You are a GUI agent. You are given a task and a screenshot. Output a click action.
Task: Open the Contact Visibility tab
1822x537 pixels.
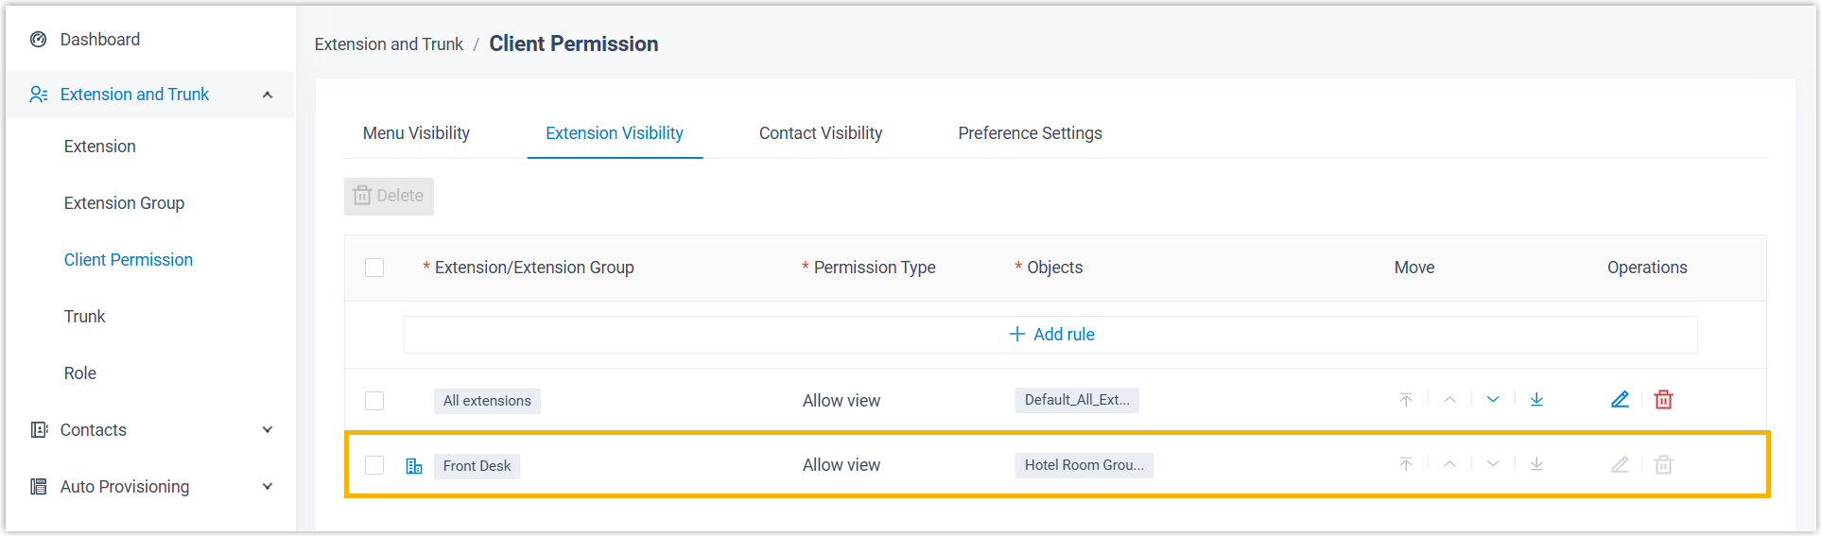tap(821, 133)
